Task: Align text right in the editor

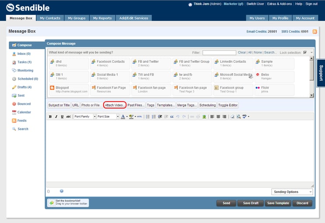Action: pos(224,117)
